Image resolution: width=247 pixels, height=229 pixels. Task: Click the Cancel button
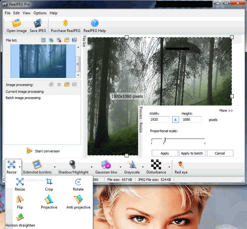click(x=220, y=153)
